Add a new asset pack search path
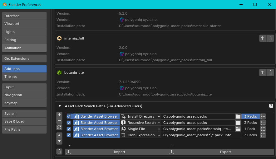Image resolution: width=276 pixels, height=159 pixels. point(59,115)
